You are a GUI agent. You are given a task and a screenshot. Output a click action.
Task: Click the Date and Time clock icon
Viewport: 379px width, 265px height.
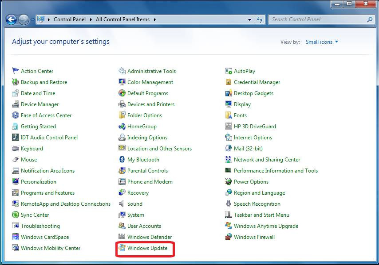pyautogui.click(x=16, y=93)
